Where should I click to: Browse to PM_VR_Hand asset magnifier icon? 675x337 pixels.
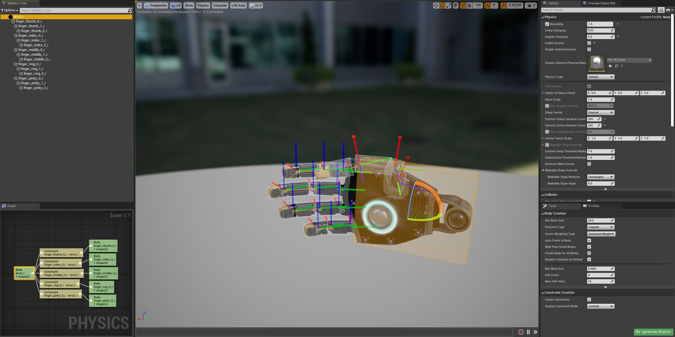point(616,66)
